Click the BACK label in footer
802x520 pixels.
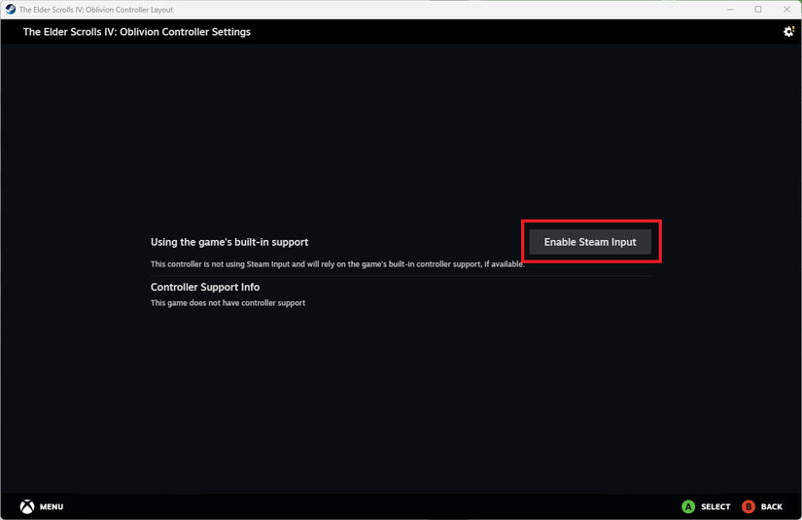771,506
